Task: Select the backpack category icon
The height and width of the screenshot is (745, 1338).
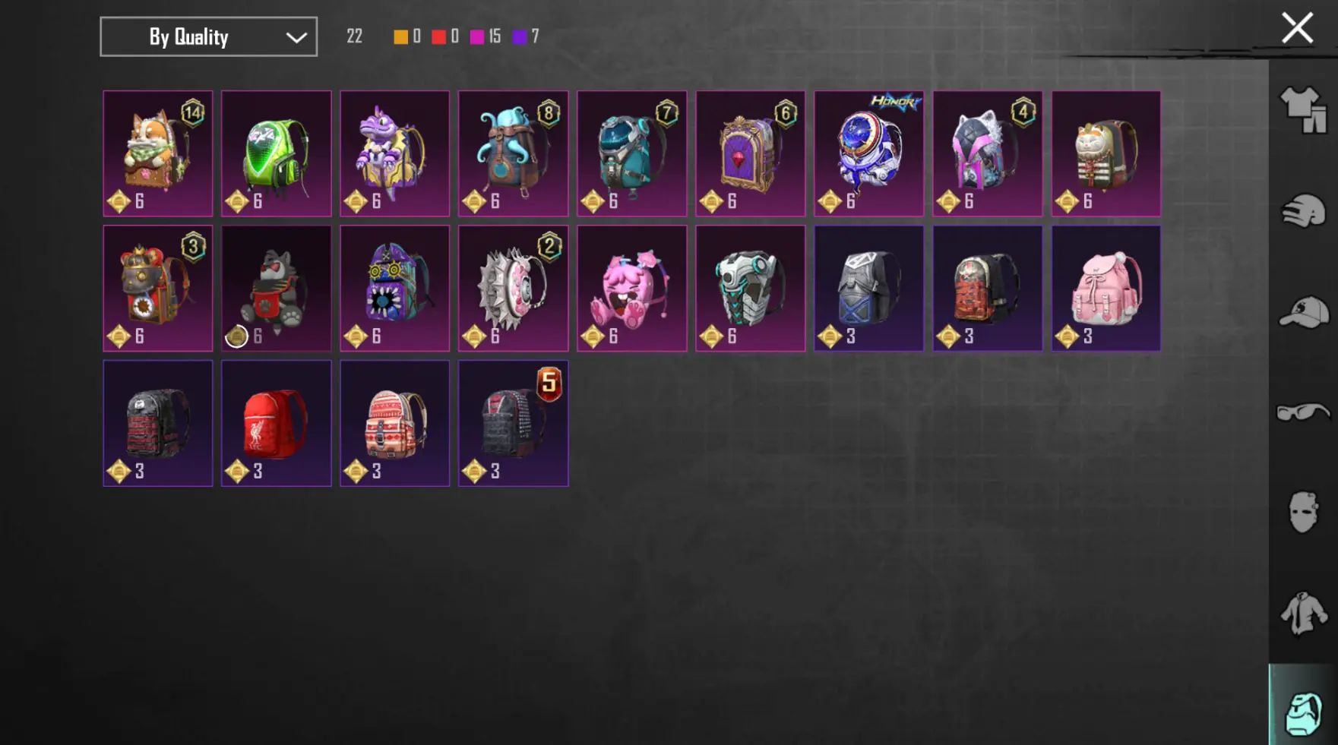Action: tap(1303, 712)
